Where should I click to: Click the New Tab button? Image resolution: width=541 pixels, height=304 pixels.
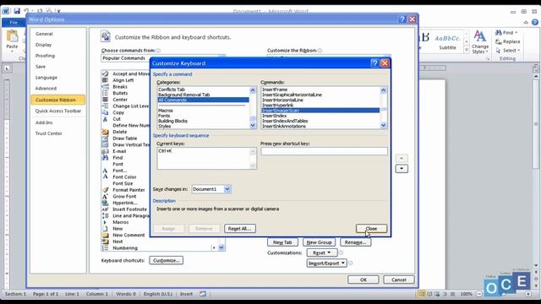pos(282,242)
